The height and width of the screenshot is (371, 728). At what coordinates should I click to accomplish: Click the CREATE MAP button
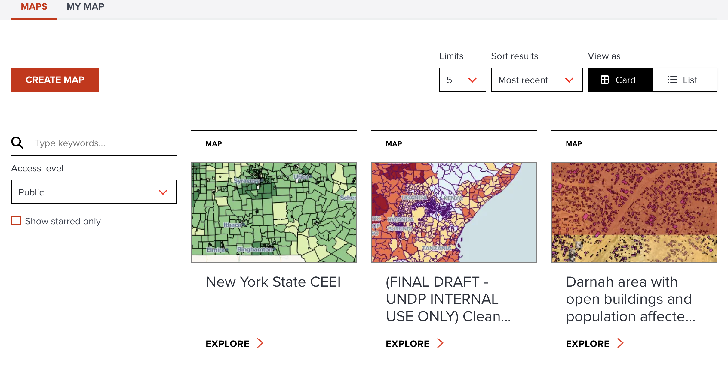(x=55, y=79)
